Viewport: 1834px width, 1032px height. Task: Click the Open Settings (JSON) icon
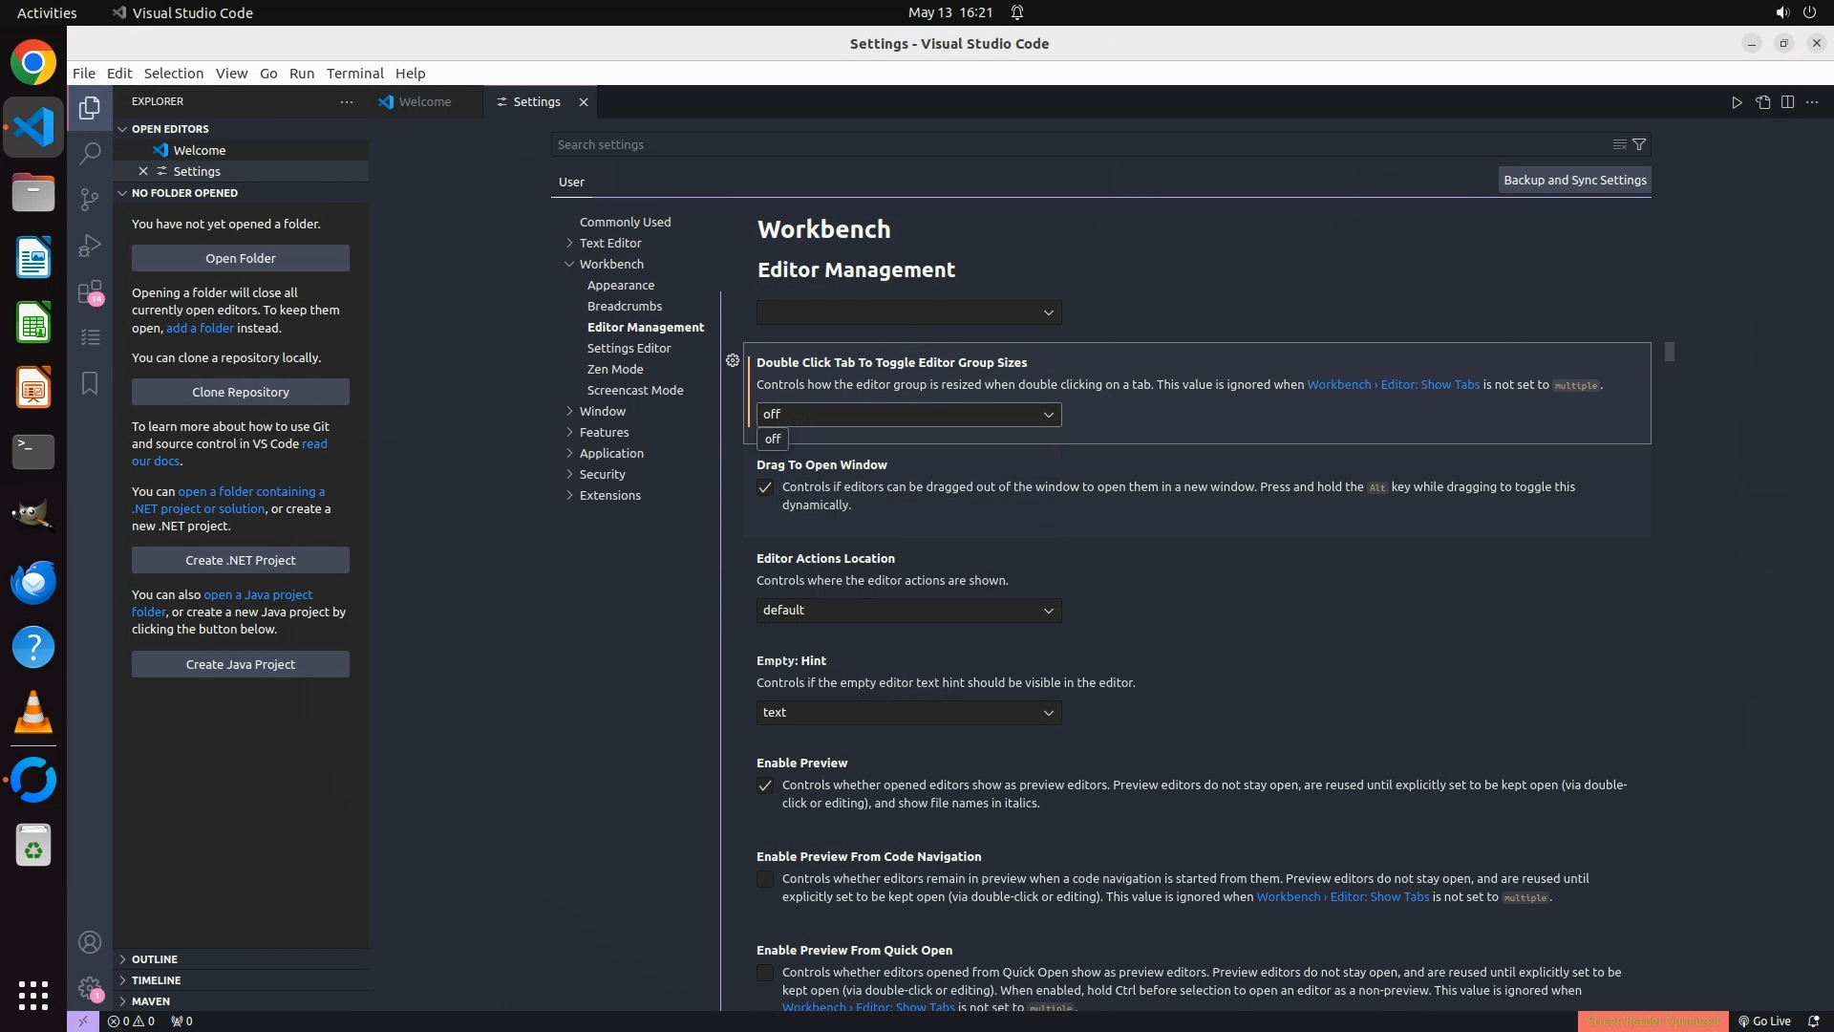point(1762,102)
